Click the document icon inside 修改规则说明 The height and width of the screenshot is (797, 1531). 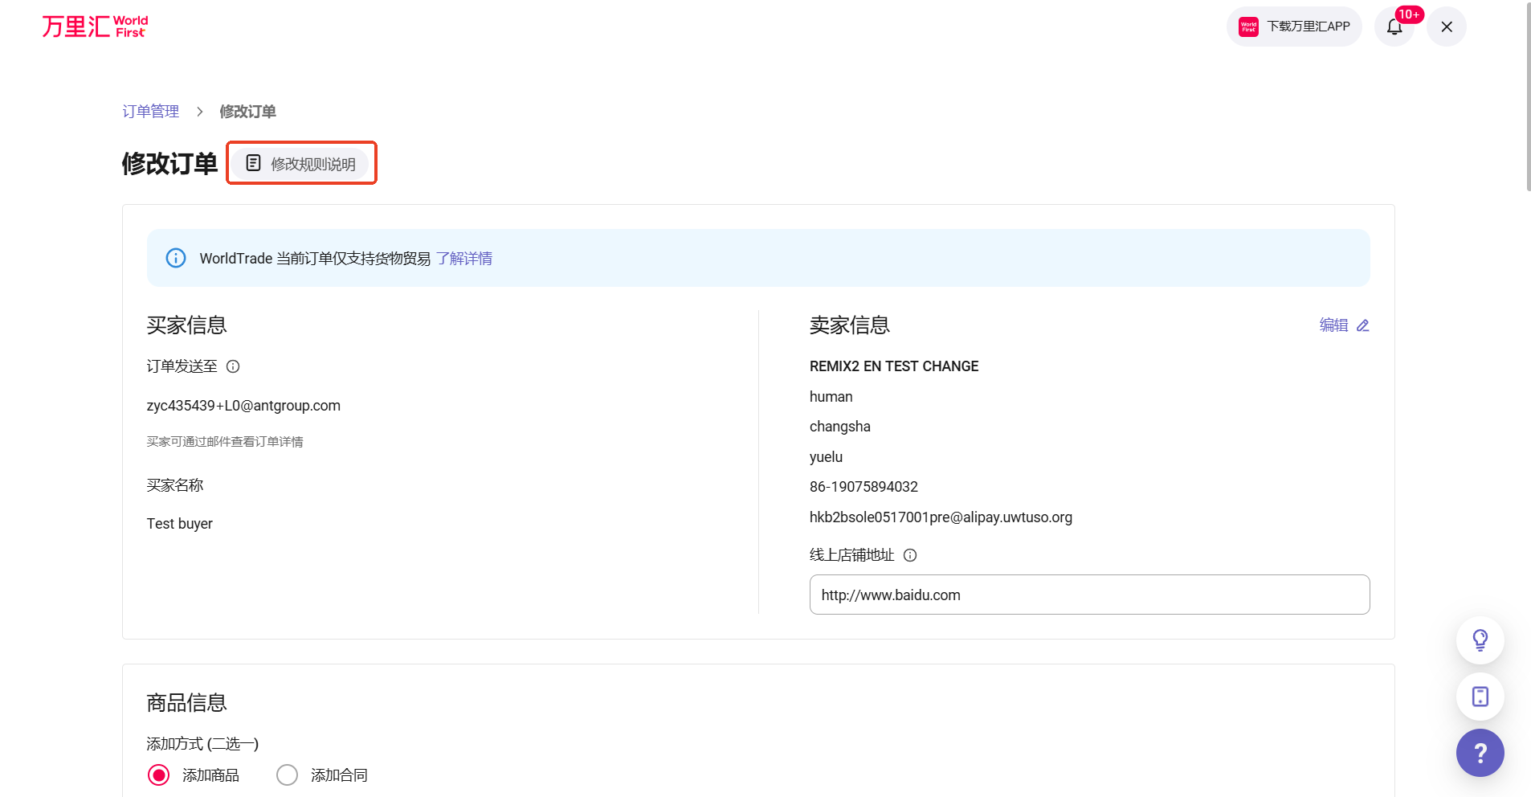(x=254, y=162)
